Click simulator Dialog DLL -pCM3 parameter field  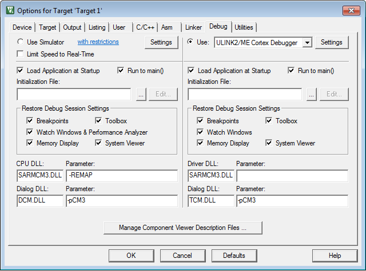pyautogui.click(x=122, y=201)
